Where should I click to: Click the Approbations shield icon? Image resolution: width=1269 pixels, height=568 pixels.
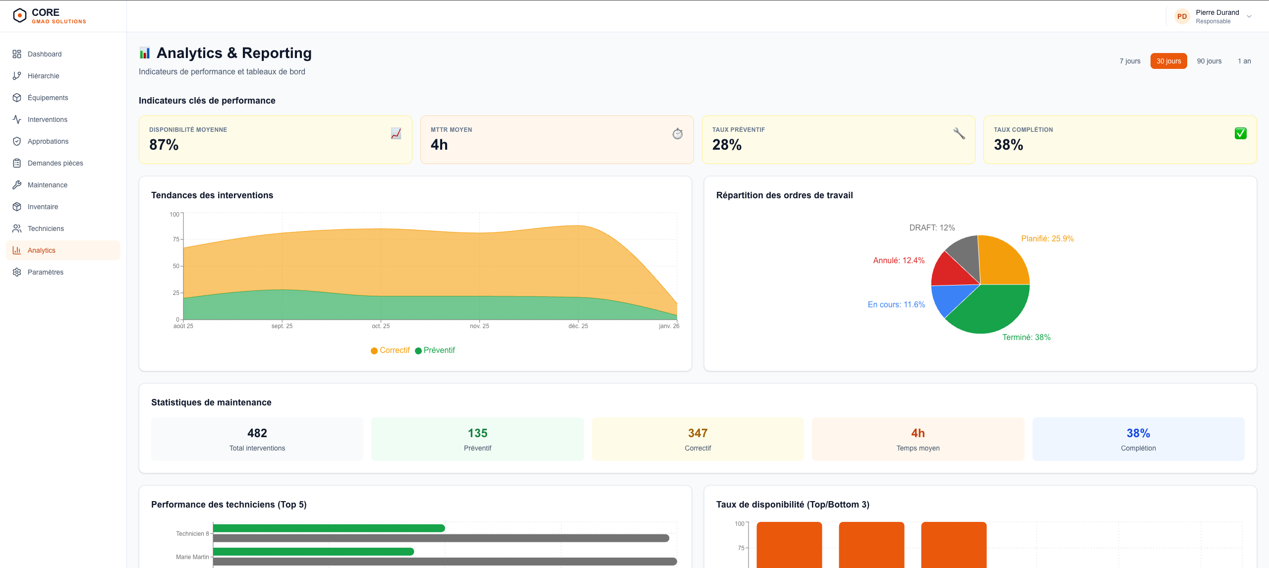click(17, 141)
